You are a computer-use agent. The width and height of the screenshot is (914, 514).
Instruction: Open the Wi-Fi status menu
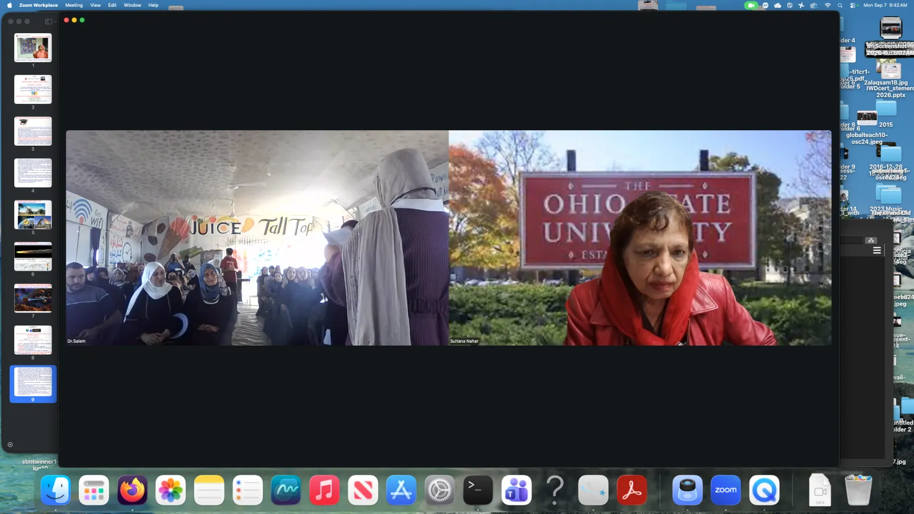(828, 5)
